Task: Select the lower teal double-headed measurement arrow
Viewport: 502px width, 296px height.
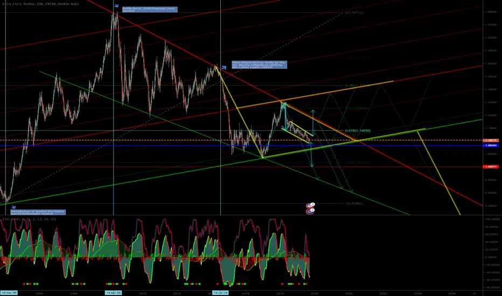Action: (x=311, y=154)
